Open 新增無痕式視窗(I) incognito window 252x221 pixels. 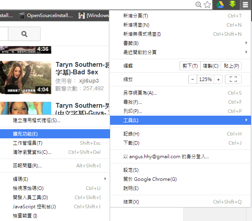pyautogui.click(x=180, y=34)
